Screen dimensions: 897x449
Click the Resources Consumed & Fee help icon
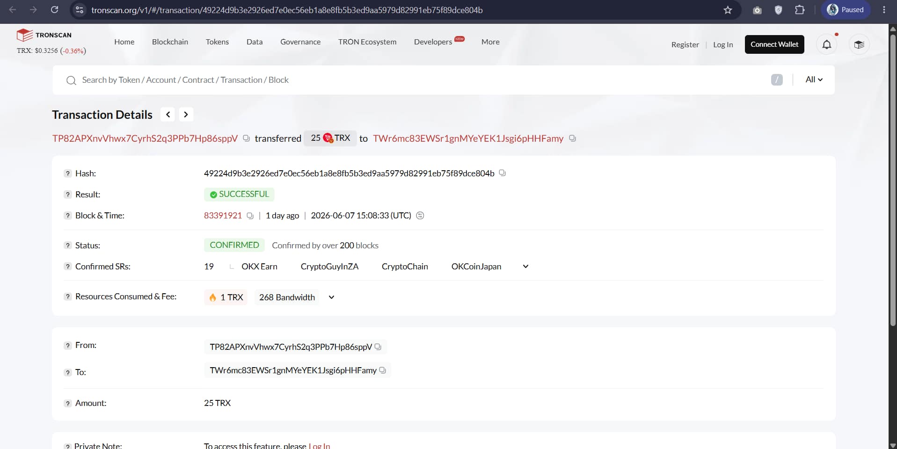(x=67, y=297)
